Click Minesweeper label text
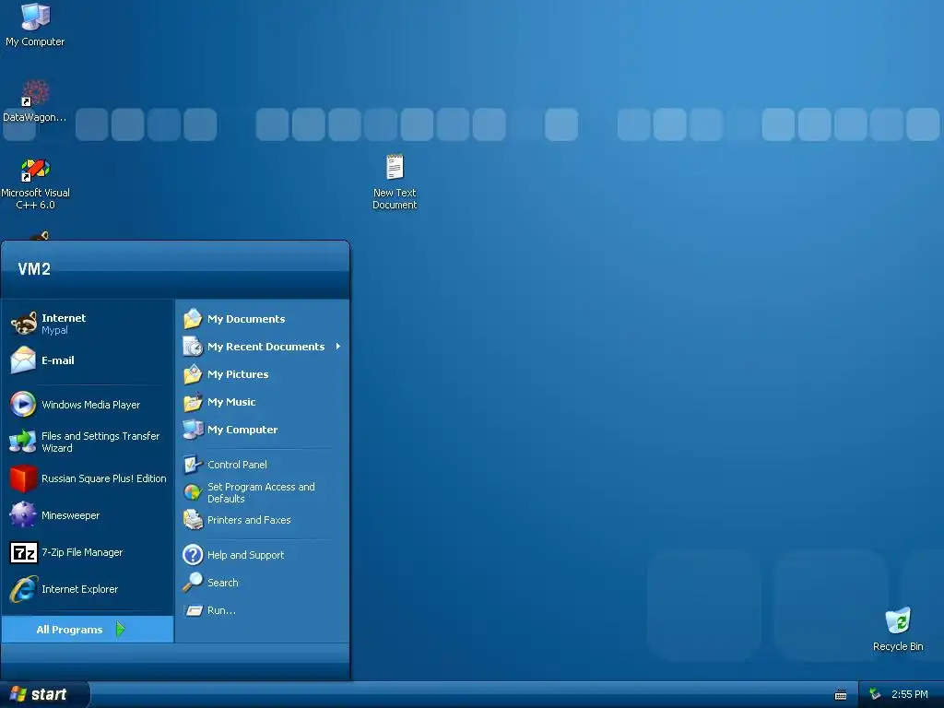The height and width of the screenshot is (708, 944). pyautogui.click(x=70, y=515)
